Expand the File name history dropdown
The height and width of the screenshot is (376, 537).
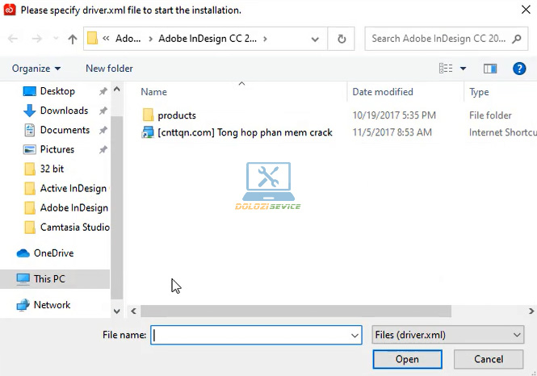pyautogui.click(x=355, y=335)
